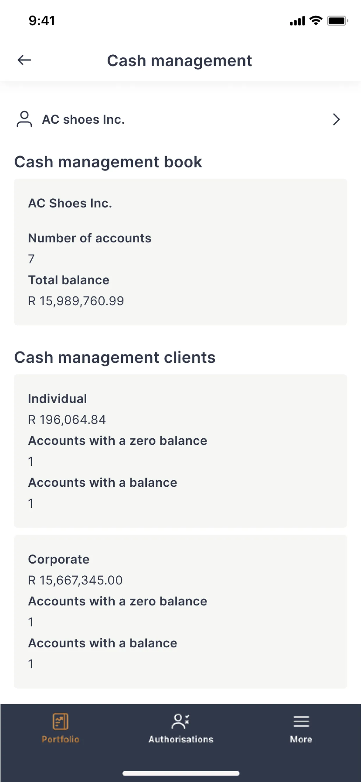Expand the AC shoes Inc. chevron
The height and width of the screenshot is (782, 361).
336,119
